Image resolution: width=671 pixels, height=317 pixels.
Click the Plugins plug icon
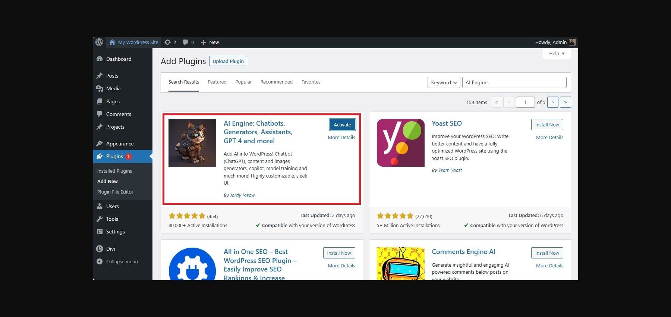(100, 156)
